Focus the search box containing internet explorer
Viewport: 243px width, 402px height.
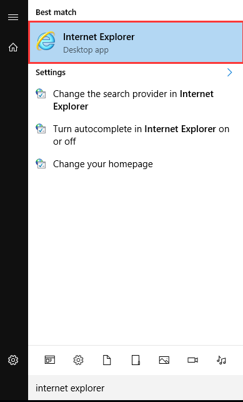click(136, 388)
